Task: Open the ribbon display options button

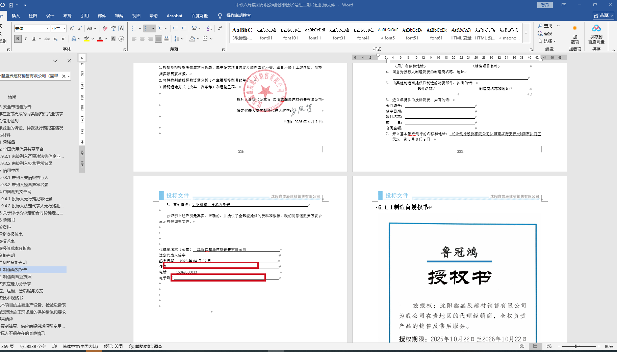Action: (x=564, y=5)
